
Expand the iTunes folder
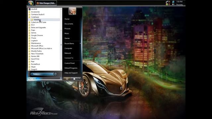pyautogui.click(x=33, y=38)
